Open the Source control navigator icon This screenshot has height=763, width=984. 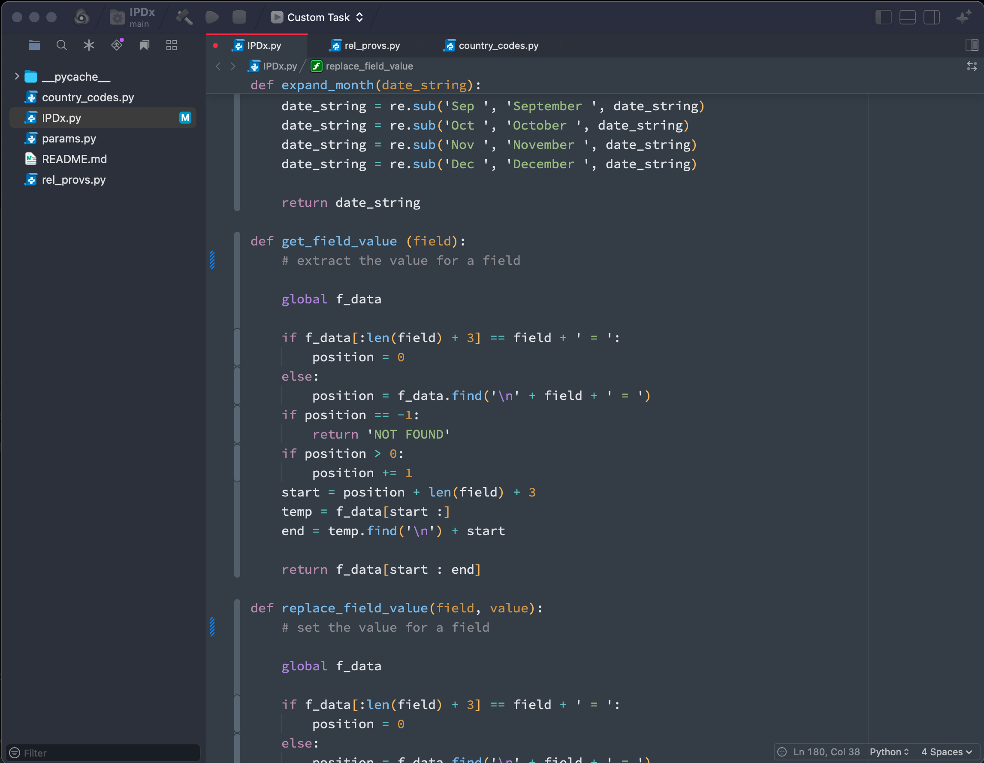117,45
